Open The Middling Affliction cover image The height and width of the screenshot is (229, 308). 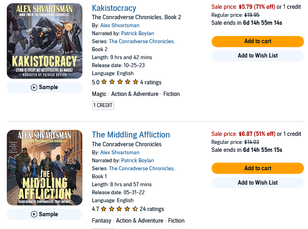click(44, 167)
